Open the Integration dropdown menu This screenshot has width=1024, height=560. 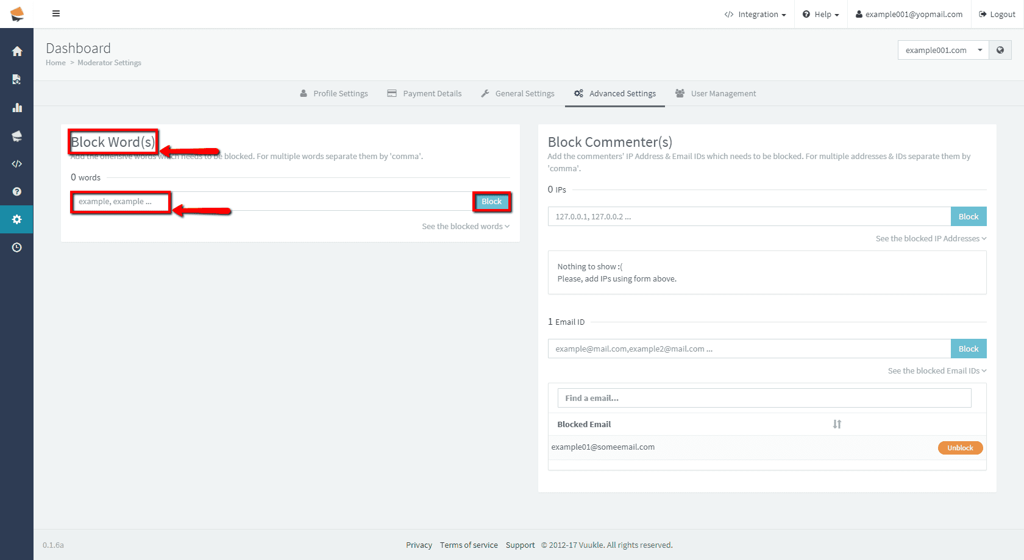tap(755, 14)
